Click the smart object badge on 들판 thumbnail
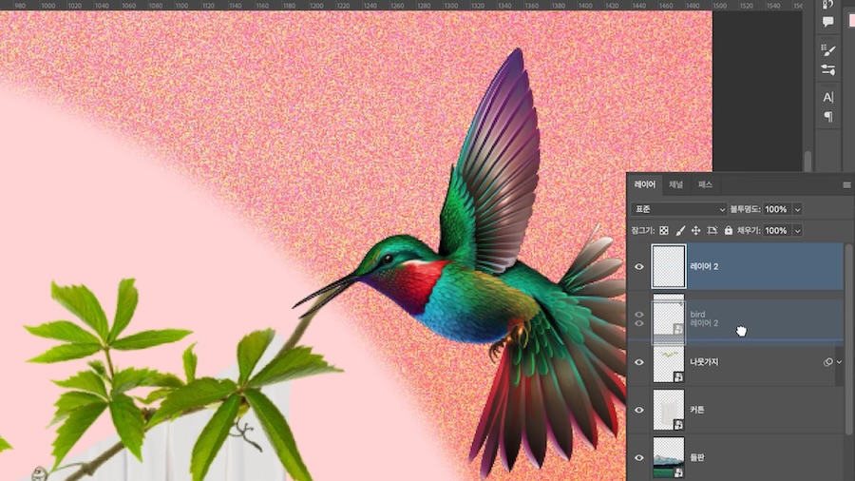 pyautogui.click(x=678, y=472)
